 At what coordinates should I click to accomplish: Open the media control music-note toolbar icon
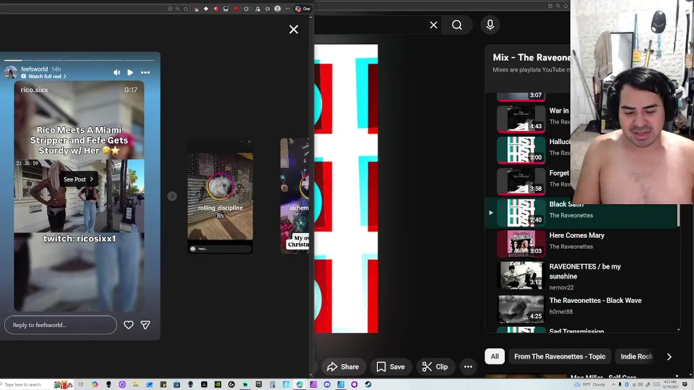tap(258, 9)
